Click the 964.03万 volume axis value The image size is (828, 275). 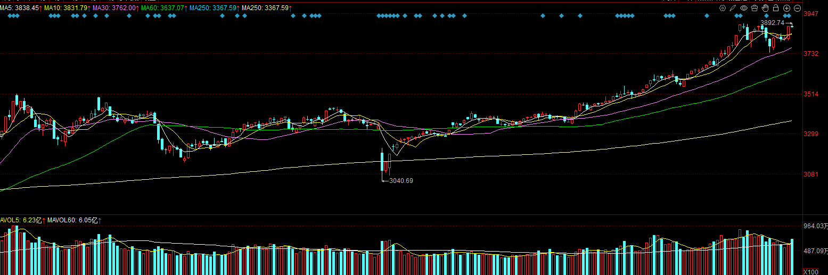pyautogui.click(x=816, y=226)
